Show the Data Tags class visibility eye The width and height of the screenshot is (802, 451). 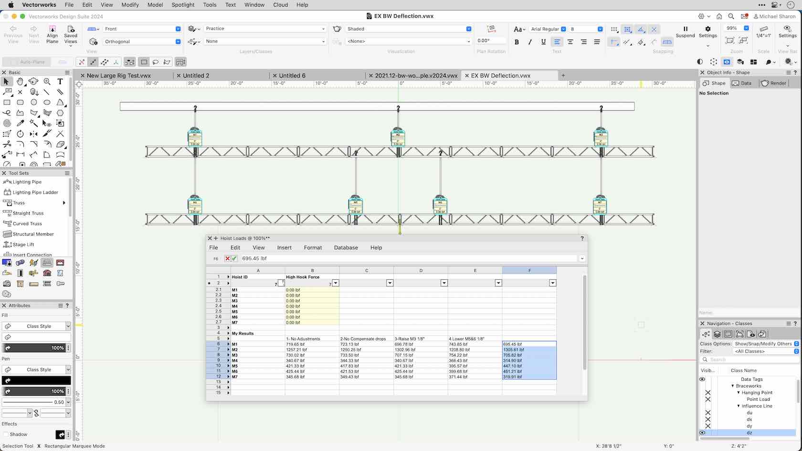[x=702, y=379]
